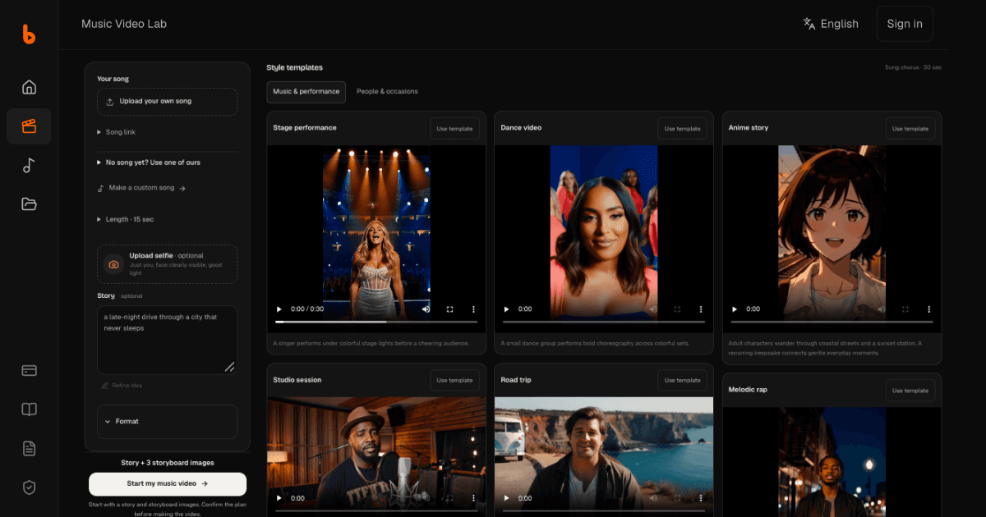Play the Anime story preview
Image resolution: width=986 pixels, height=517 pixels.
pos(734,309)
